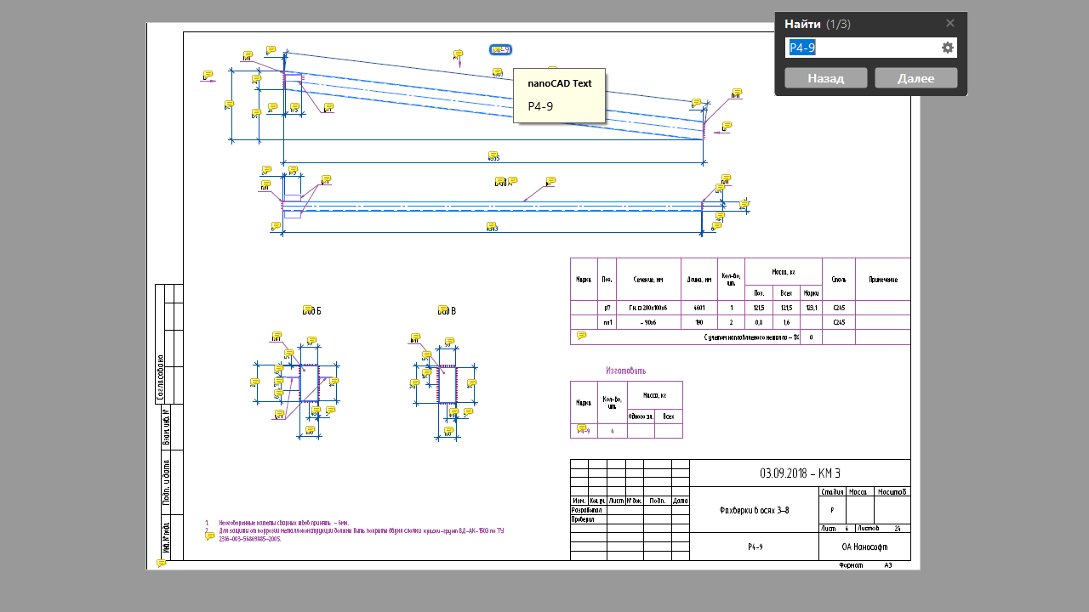Click comment icon at bottom-left page corner
The image size is (1089, 612).
[161, 563]
